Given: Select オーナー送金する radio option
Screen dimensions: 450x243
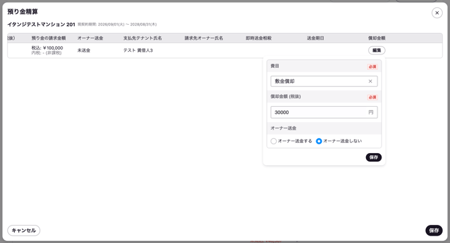Looking at the screenshot, I should coord(273,141).
